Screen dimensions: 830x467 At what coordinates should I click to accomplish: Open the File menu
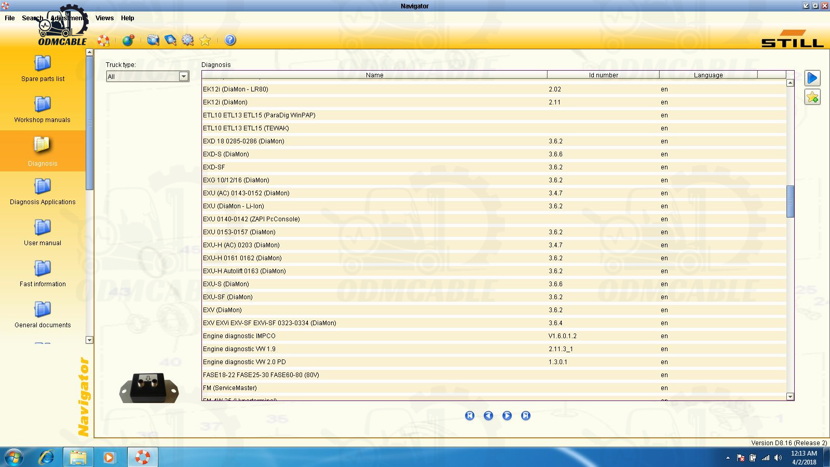(10, 18)
